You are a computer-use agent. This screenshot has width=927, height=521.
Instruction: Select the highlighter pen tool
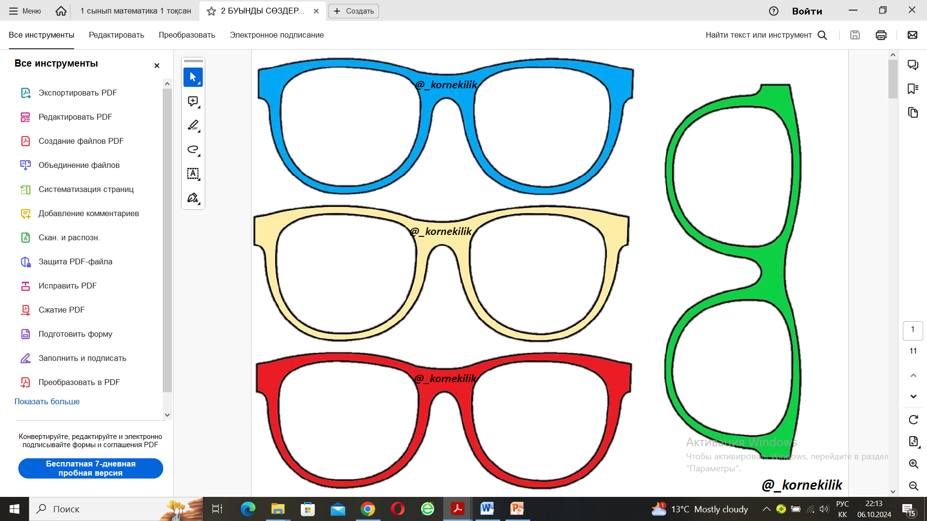tap(193, 125)
